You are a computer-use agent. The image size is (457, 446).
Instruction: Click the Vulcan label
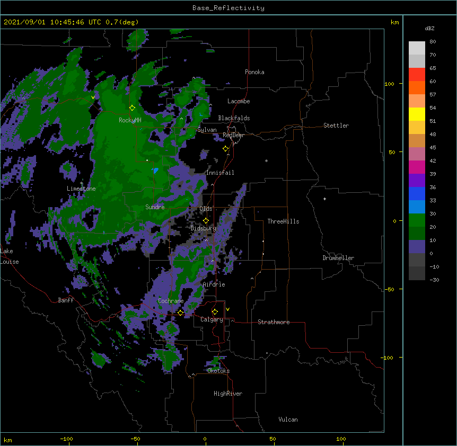tap(288, 420)
